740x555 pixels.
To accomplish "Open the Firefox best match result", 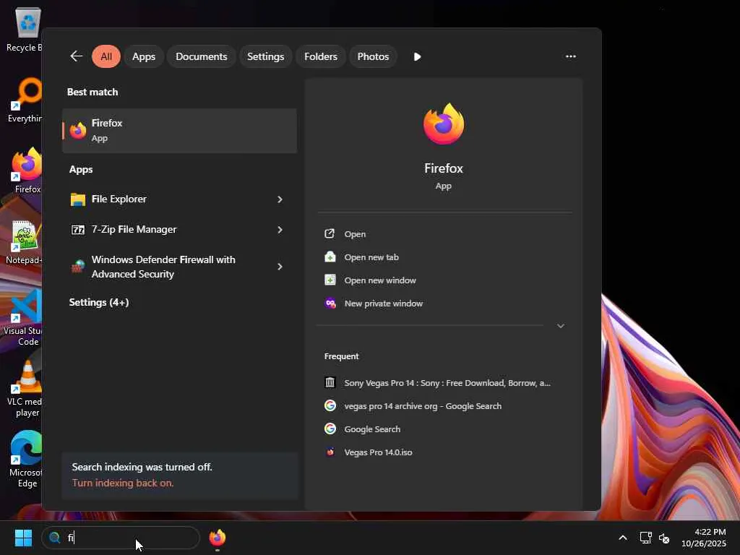I will (179, 131).
